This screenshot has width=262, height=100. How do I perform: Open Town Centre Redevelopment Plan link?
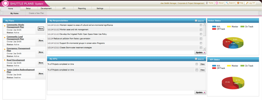21,71
